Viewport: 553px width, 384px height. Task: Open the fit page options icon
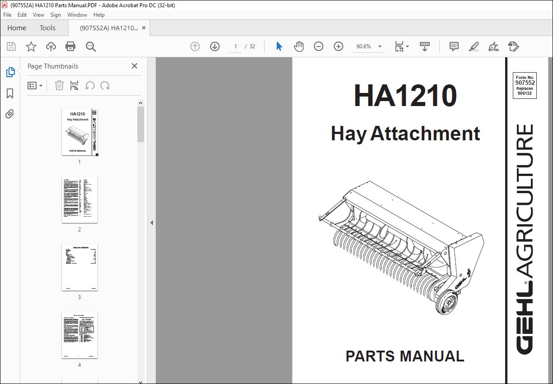coord(401,46)
